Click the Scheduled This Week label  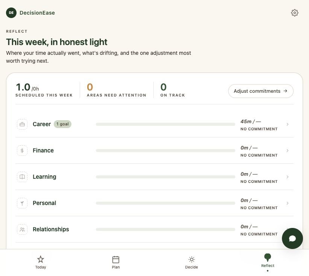click(44, 95)
